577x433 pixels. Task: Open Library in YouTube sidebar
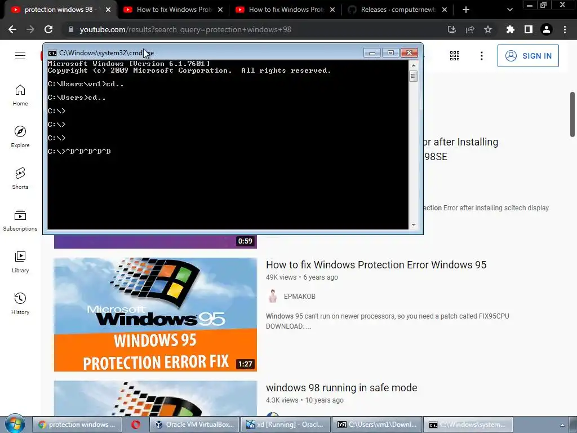(20, 262)
